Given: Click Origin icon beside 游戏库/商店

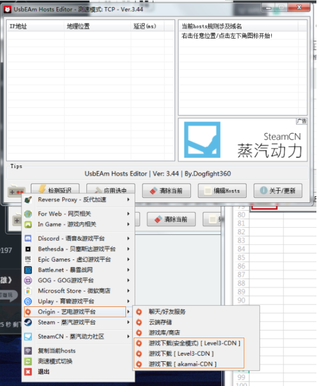Looking at the screenshot, I should click(139, 333).
